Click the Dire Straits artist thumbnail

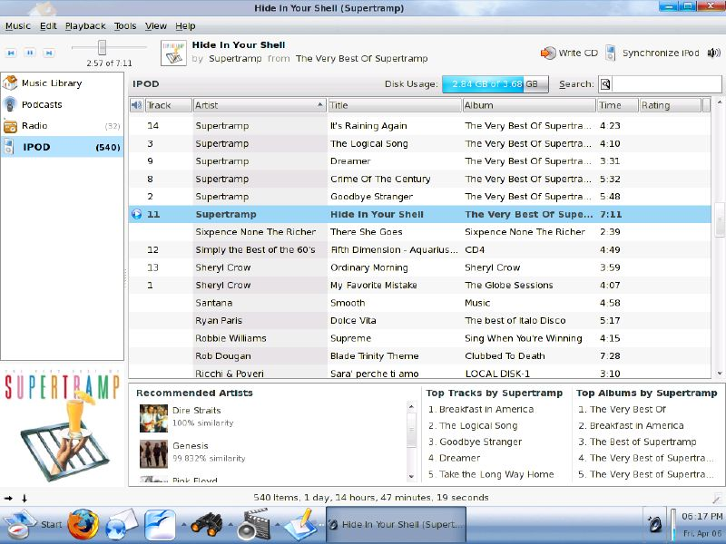[x=153, y=418]
